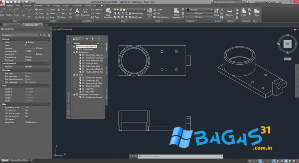
Task: Expand the Layers panel dropdown
Action: tap(125, 21)
